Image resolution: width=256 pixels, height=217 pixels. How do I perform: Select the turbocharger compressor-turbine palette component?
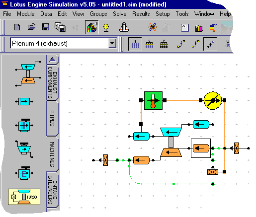[28, 74]
